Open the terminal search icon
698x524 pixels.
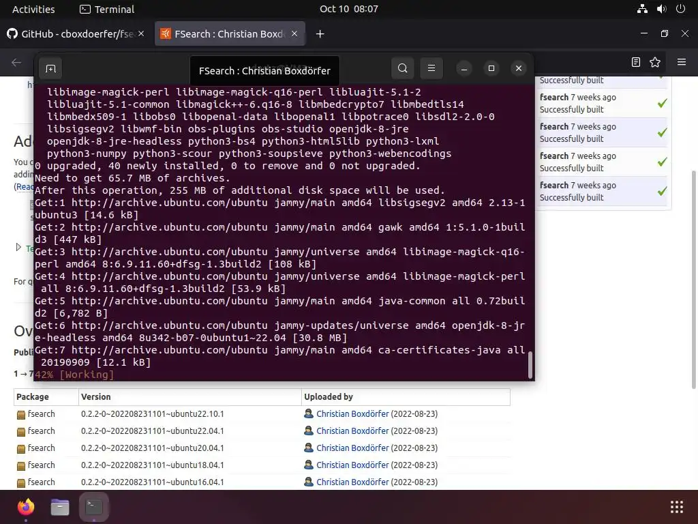pos(402,68)
